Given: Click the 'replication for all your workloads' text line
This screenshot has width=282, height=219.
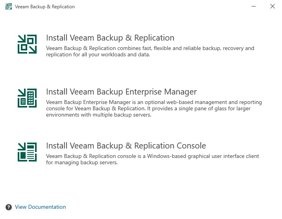Looking at the screenshot, I should [98, 55].
